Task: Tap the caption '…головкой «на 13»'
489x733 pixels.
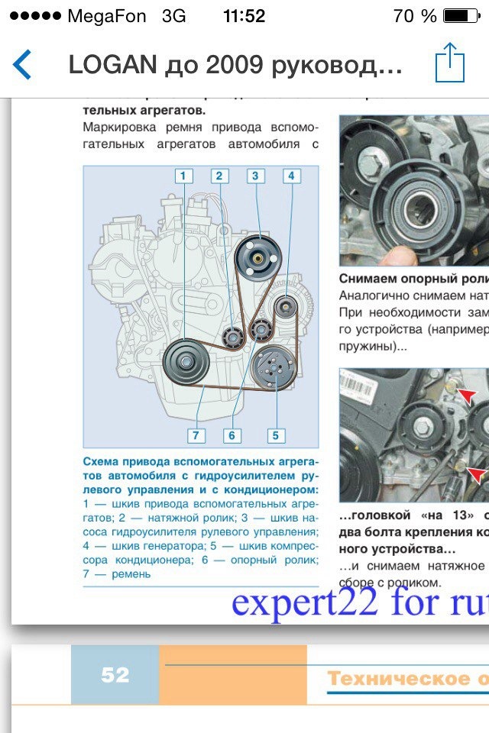Action: 406,515
